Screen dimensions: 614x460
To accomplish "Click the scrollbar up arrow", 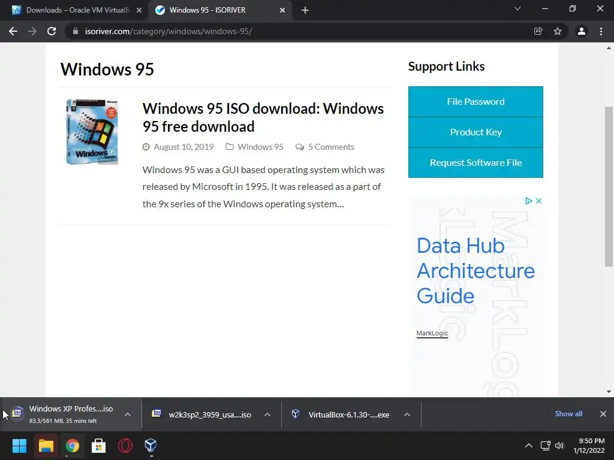I will [x=609, y=49].
